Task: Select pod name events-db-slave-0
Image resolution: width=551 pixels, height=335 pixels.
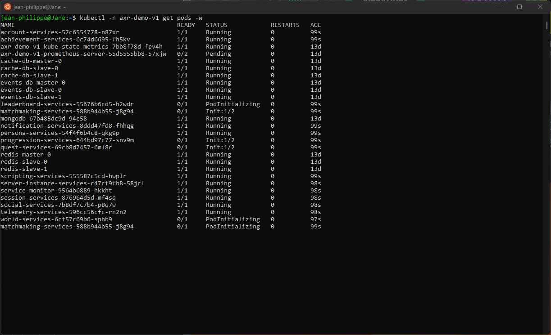Action: point(31,90)
